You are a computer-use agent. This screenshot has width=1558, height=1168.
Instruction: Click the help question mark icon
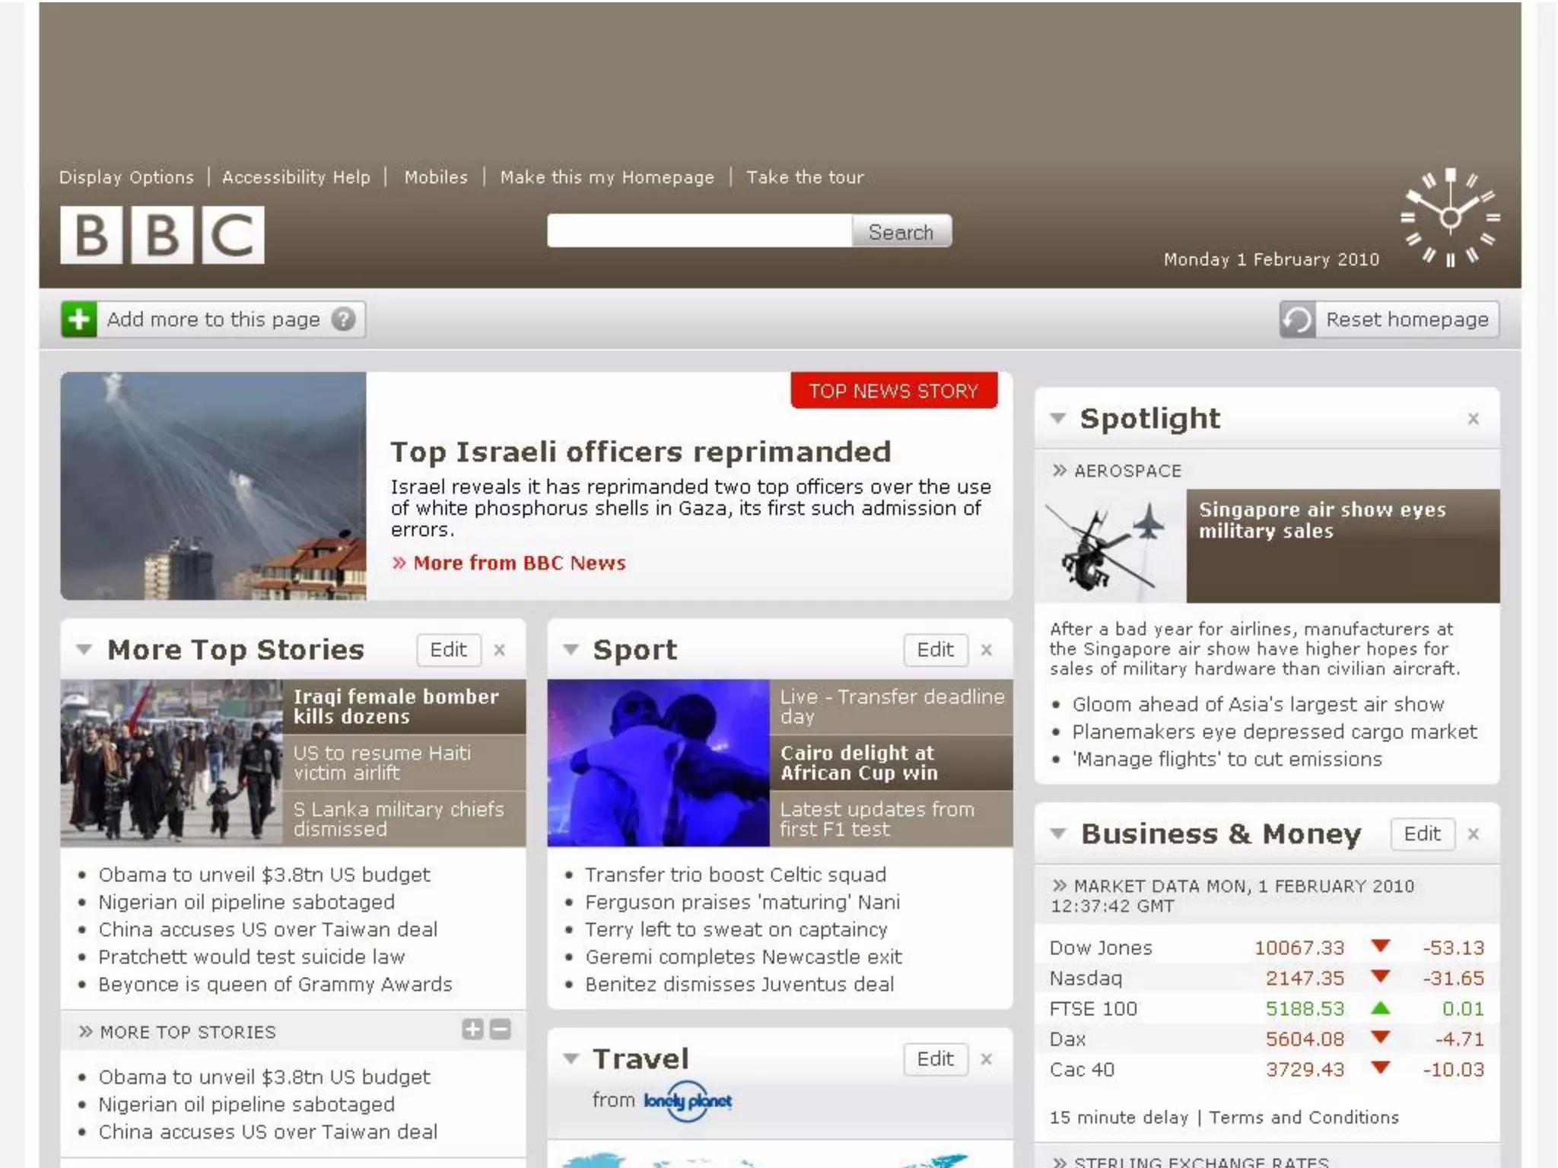pyautogui.click(x=344, y=319)
